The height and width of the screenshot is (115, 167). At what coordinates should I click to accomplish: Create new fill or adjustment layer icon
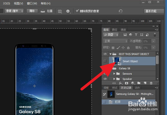pos(133,83)
